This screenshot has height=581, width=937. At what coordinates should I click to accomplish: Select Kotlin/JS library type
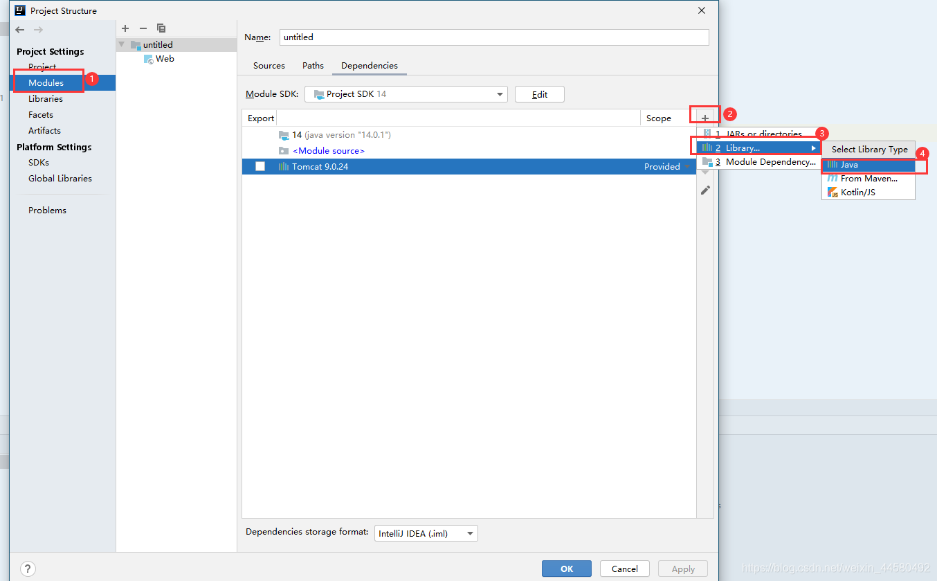(868, 192)
